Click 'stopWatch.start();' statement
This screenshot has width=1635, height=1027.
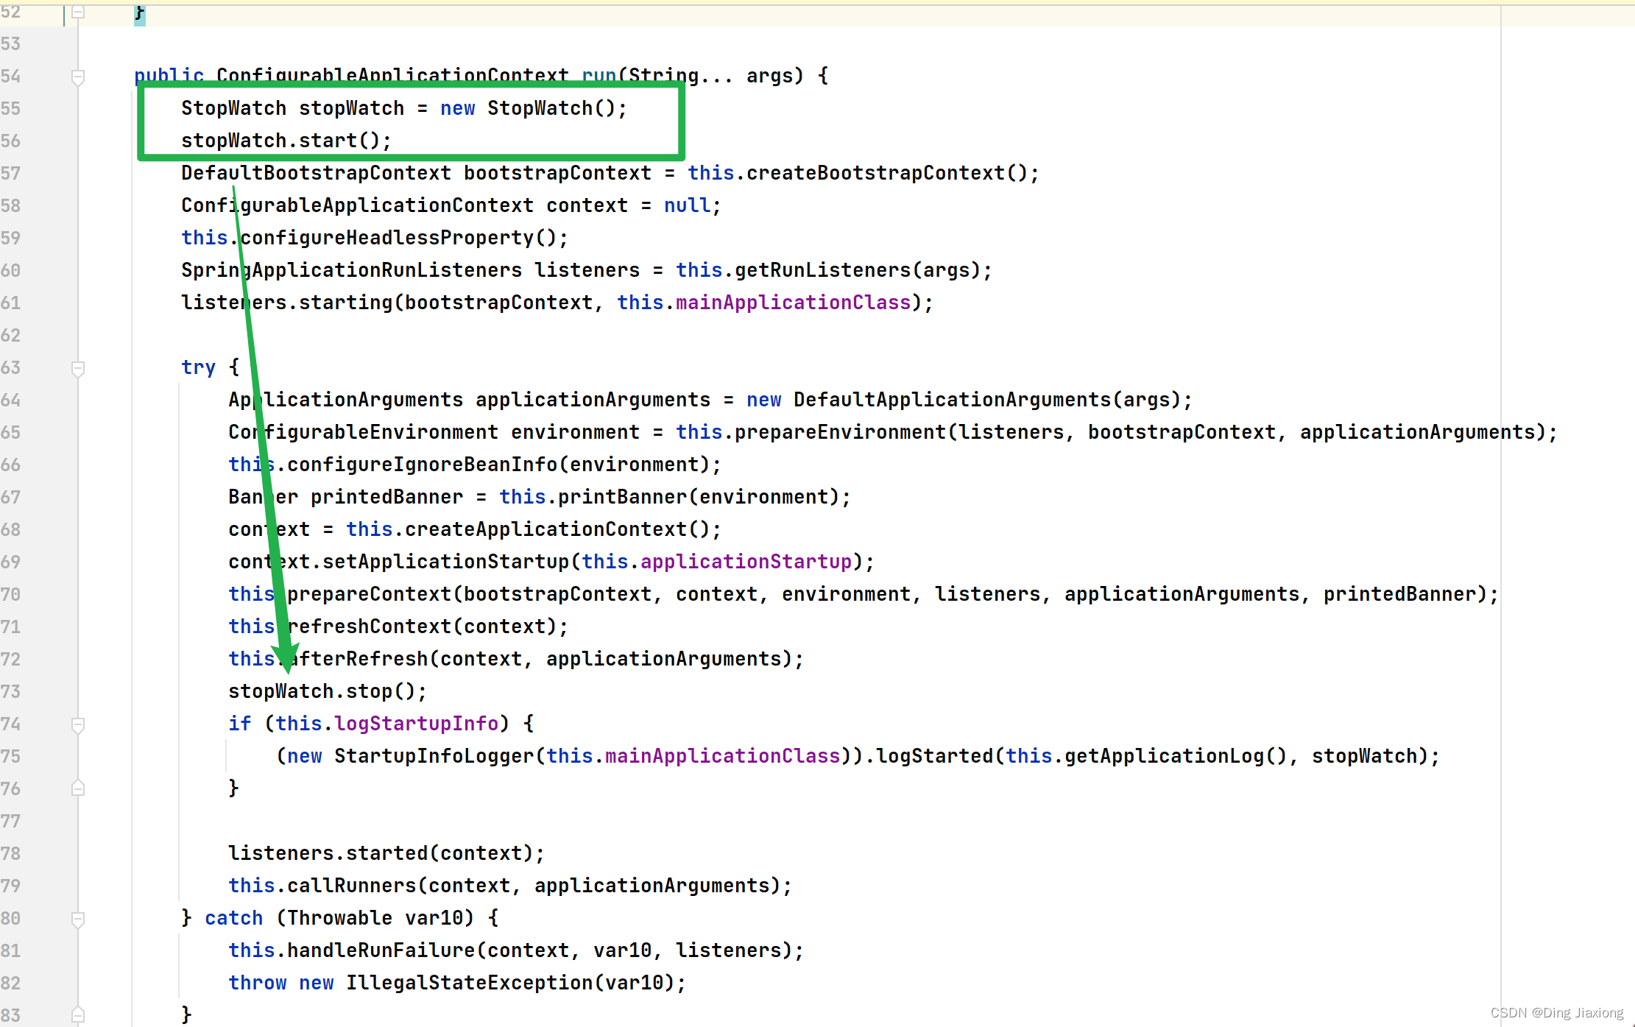[x=286, y=141]
